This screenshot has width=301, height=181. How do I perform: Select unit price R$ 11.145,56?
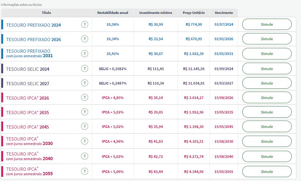[x=194, y=69]
